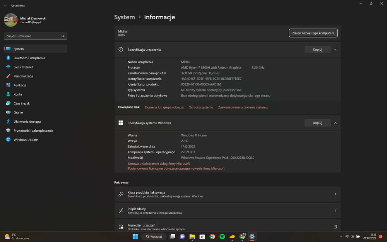Select Aplikacje in the sidebar

[35, 85]
